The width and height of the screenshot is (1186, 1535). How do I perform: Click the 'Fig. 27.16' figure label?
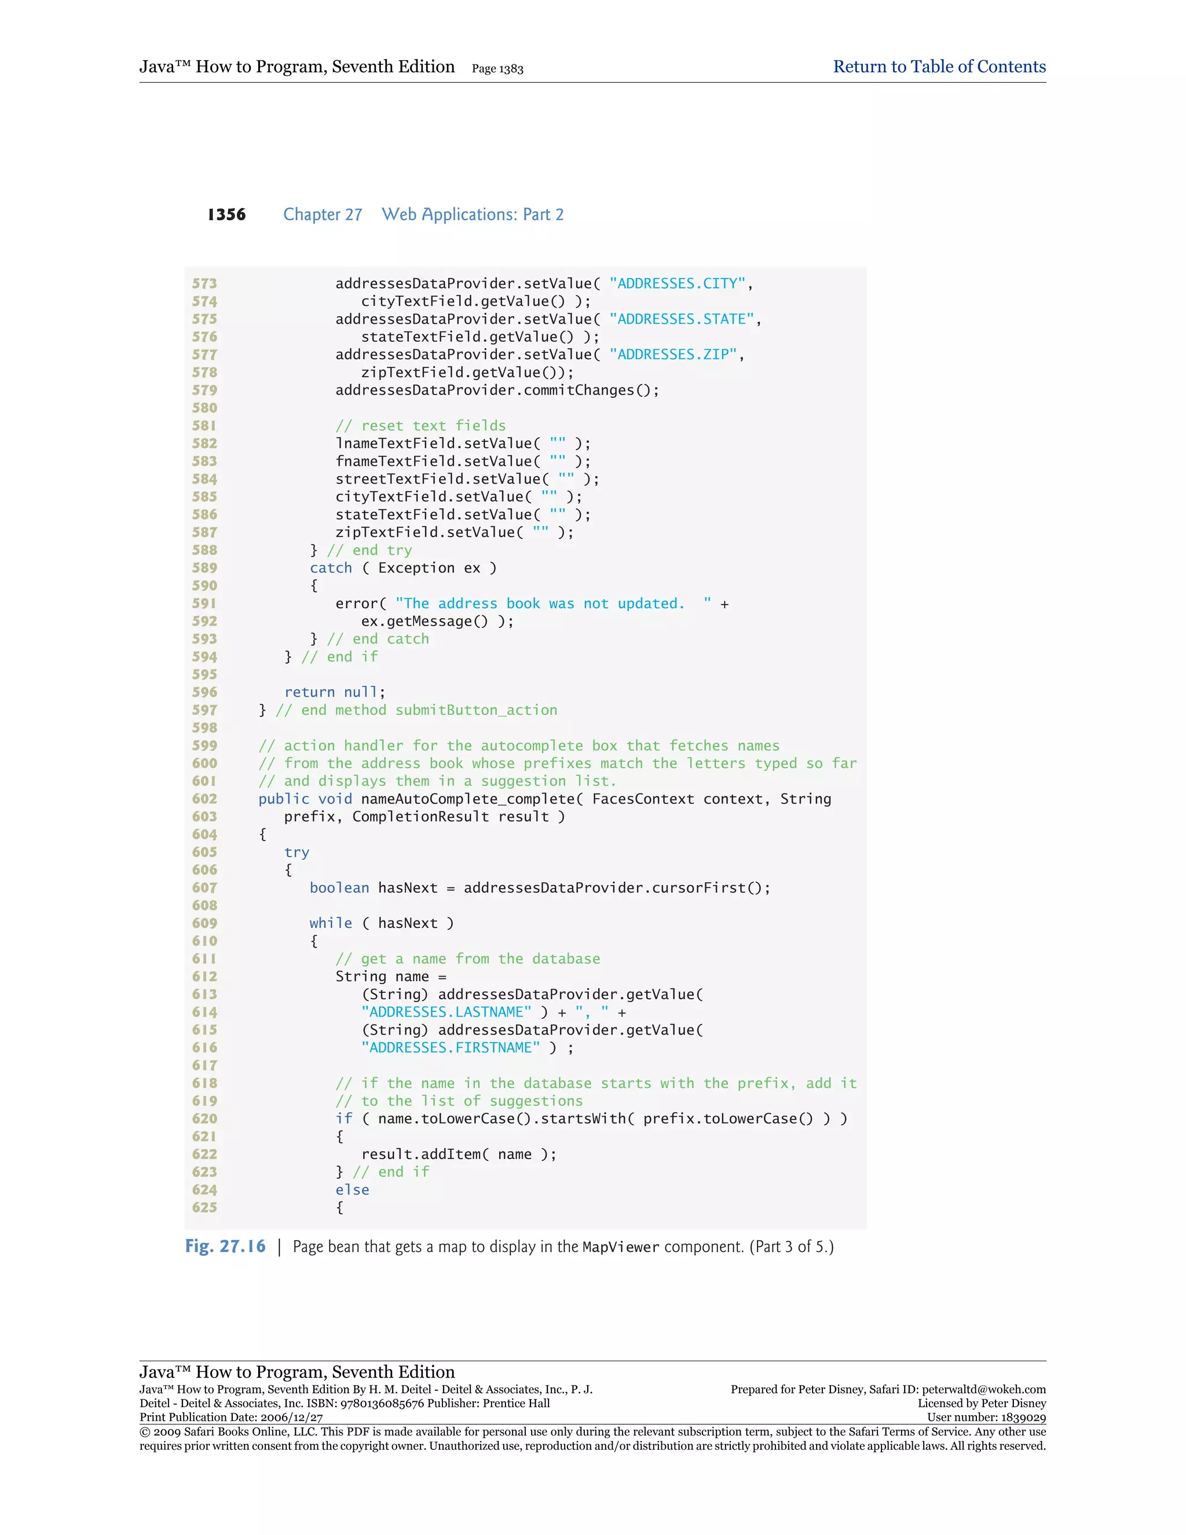225,1246
